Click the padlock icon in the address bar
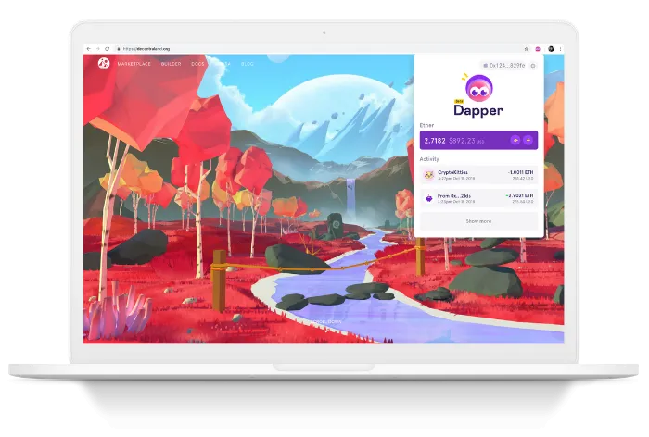The image size is (649, 437). click(119, 49)
